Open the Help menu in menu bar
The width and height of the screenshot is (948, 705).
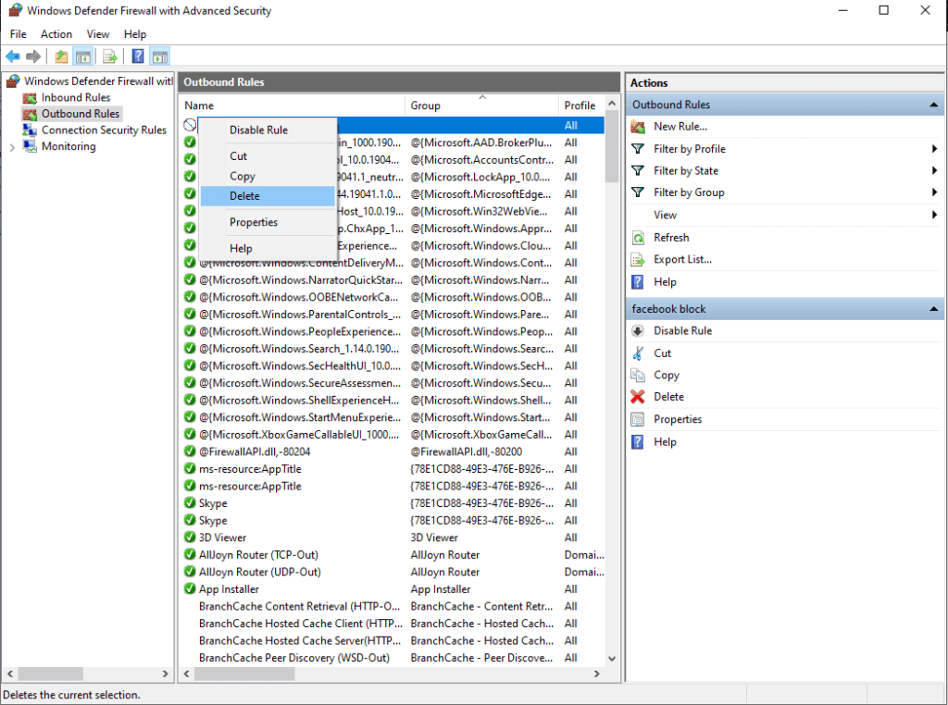135,34
